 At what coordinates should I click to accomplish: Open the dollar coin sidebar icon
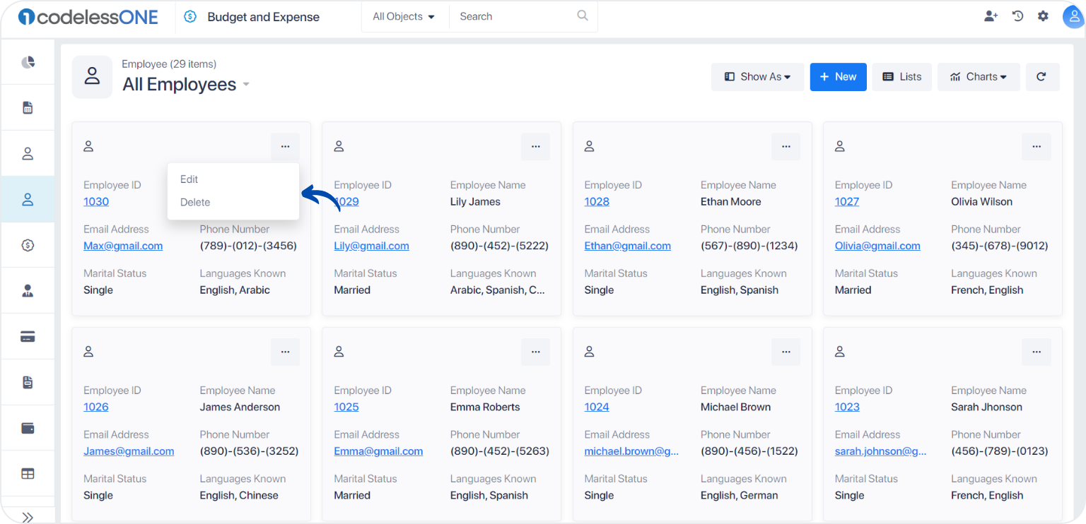28,245
